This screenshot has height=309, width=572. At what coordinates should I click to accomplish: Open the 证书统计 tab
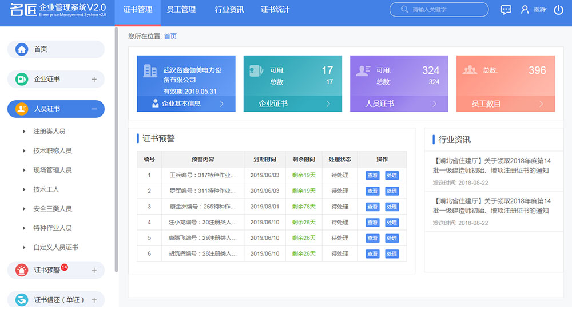275,10
